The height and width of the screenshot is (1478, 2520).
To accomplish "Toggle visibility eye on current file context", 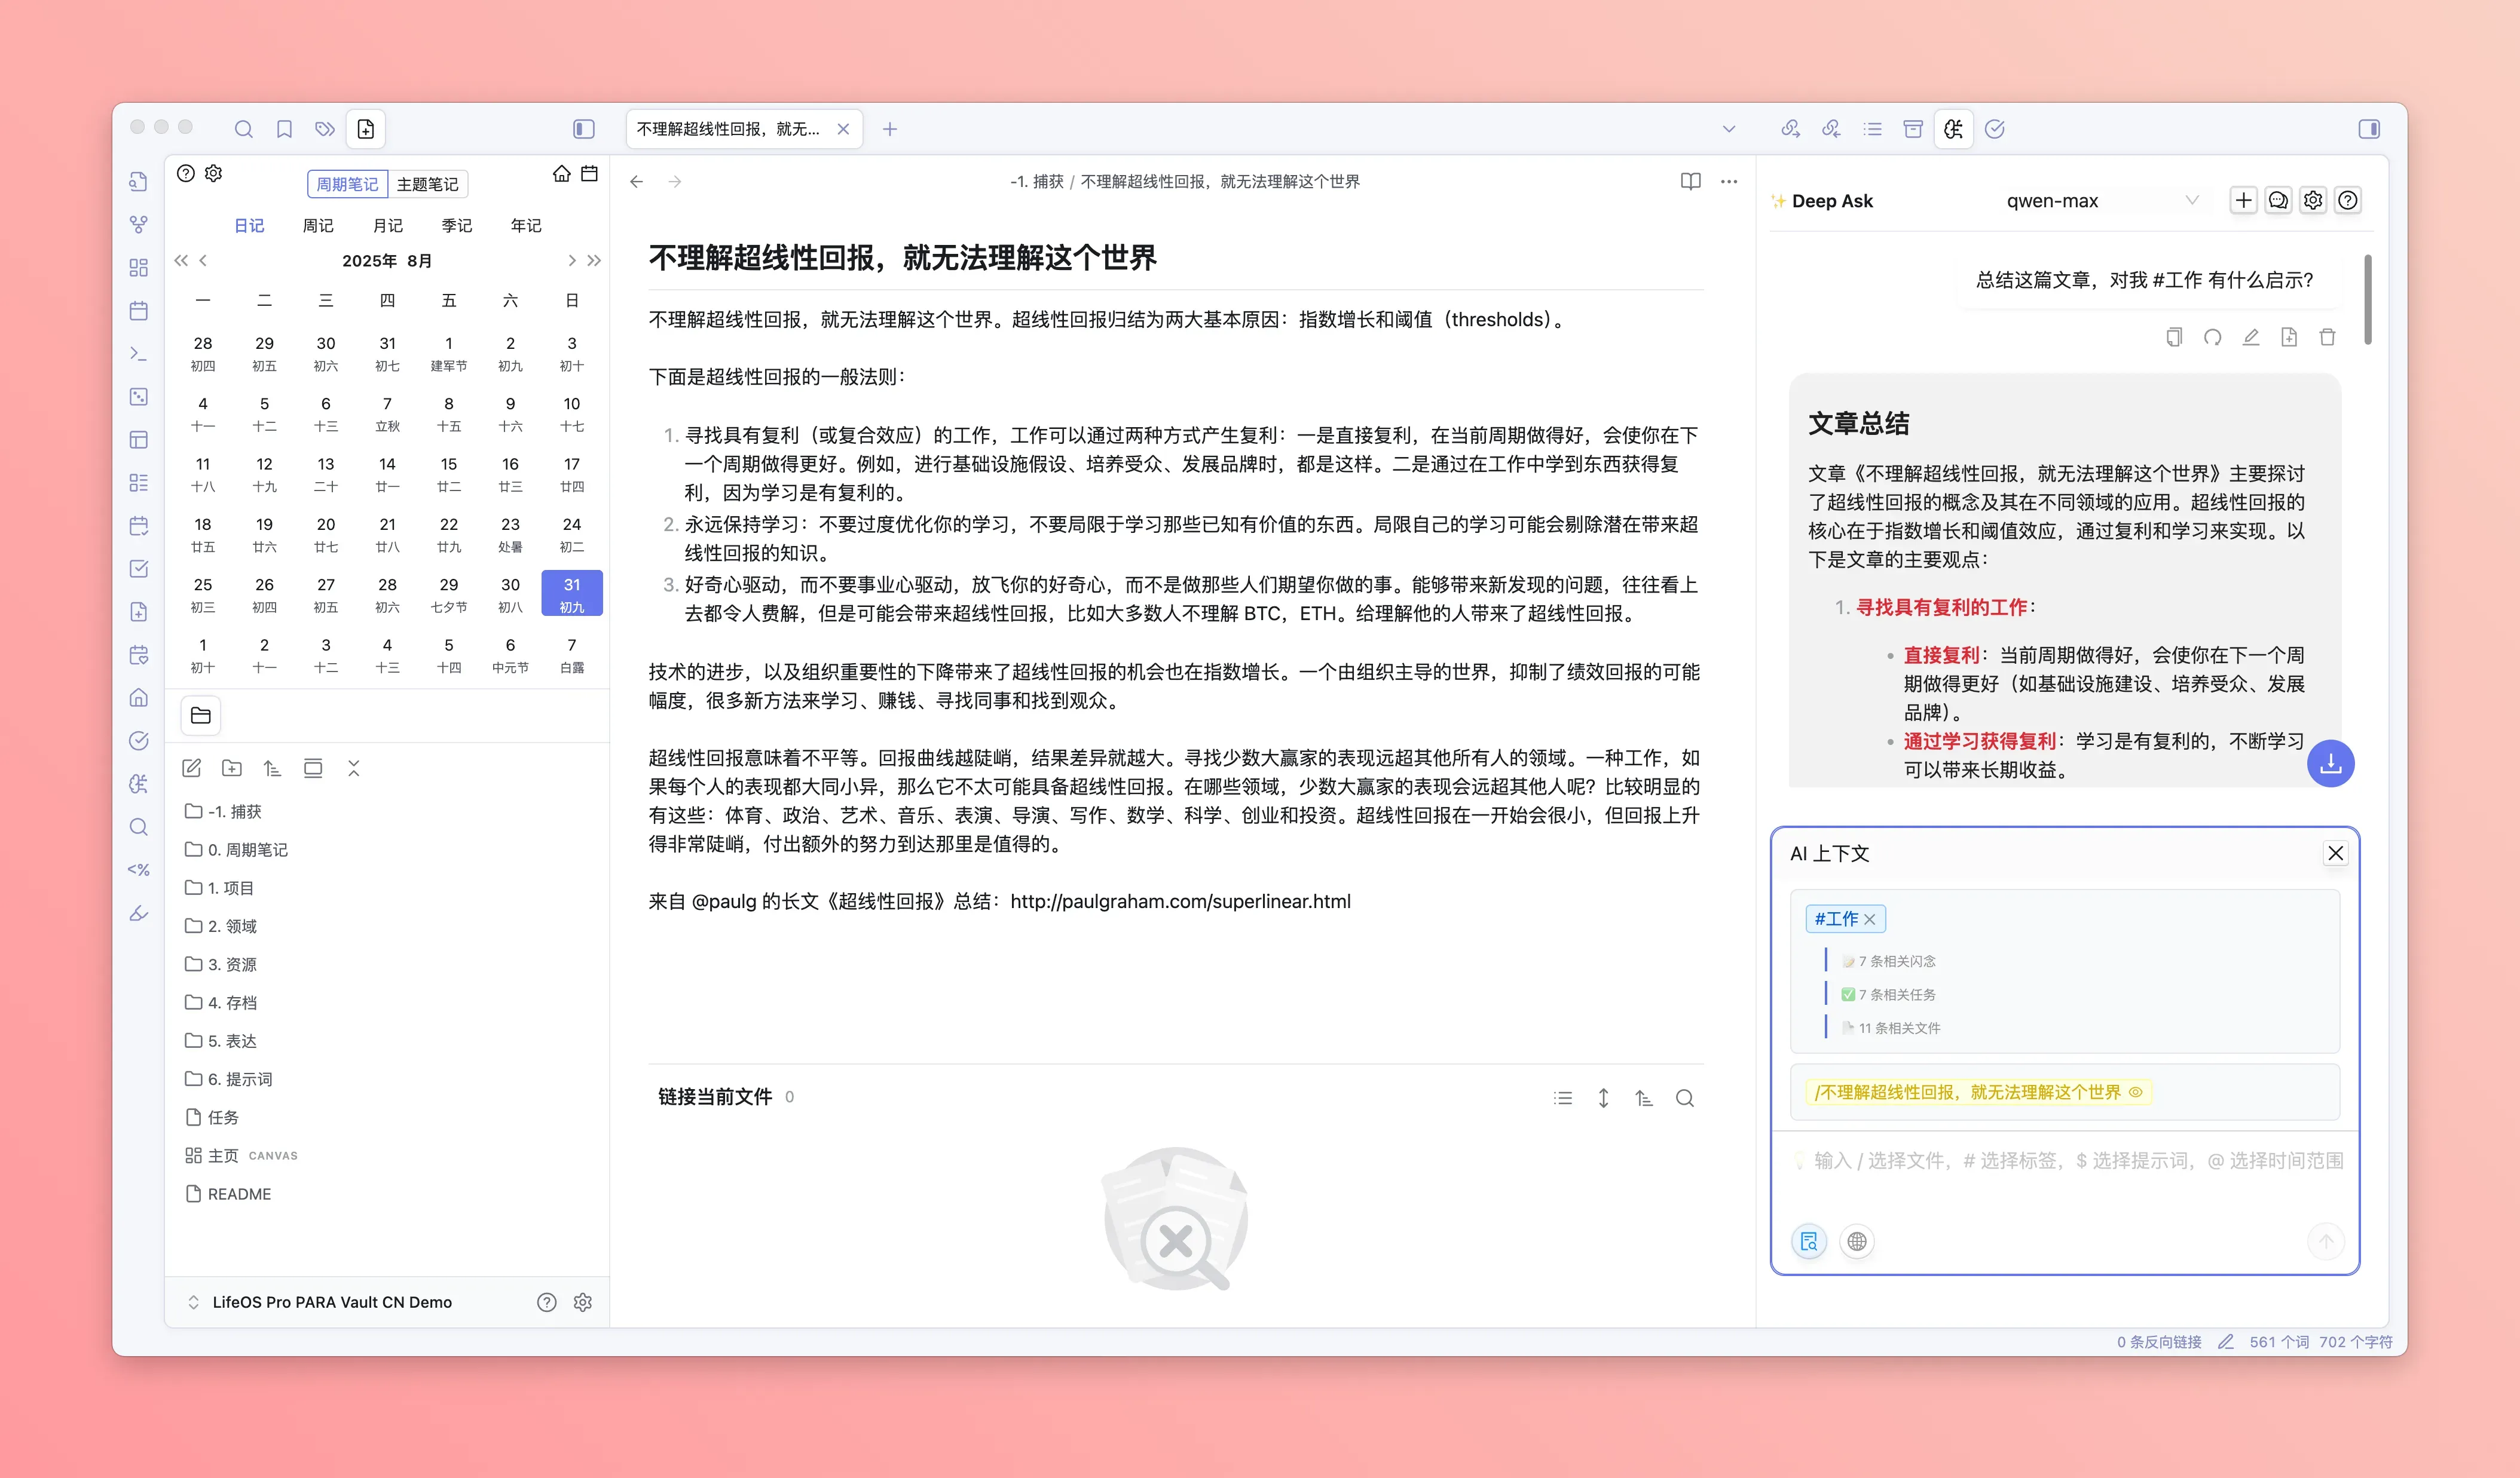I will point(2135,1092).
